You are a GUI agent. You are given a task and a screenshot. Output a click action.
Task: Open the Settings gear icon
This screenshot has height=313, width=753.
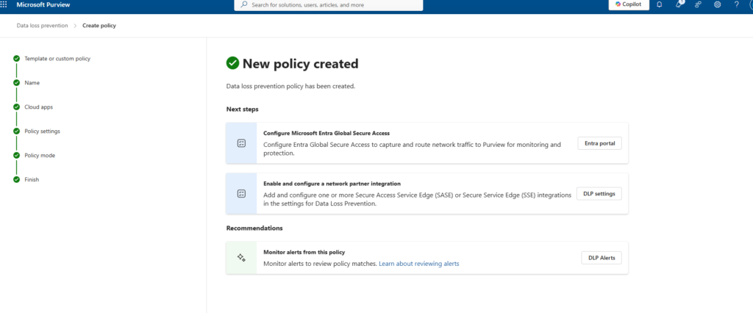point(717,4)
